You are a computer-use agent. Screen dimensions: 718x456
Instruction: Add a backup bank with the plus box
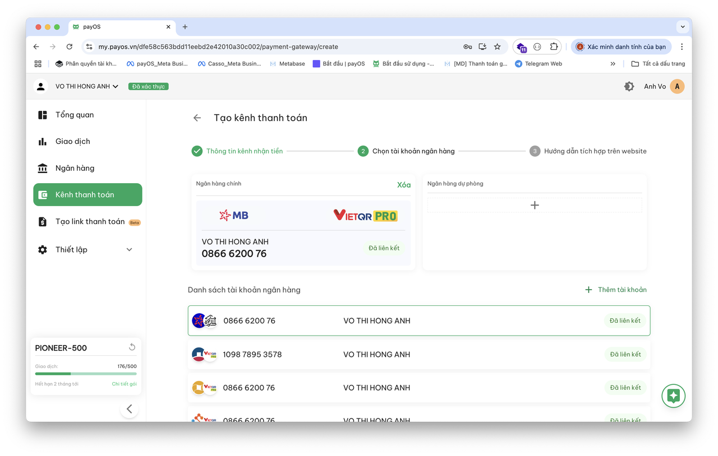[x=535, y=205]
